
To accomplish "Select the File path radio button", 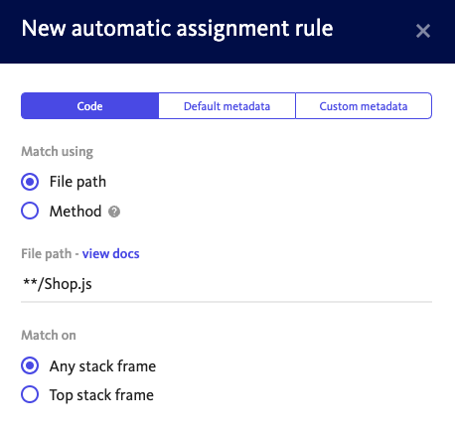I will tap(30, 182).
